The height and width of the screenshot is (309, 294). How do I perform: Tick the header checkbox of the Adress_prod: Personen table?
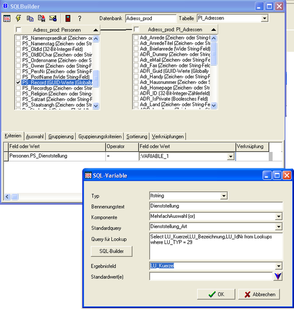19,29
